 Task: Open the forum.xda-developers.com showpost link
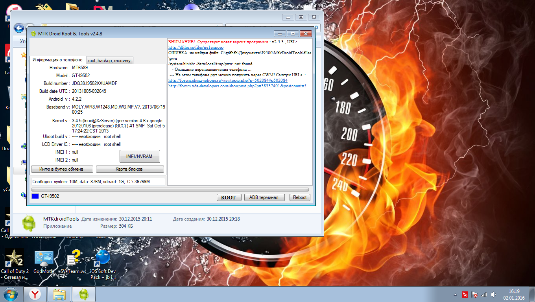pos(237,86)
